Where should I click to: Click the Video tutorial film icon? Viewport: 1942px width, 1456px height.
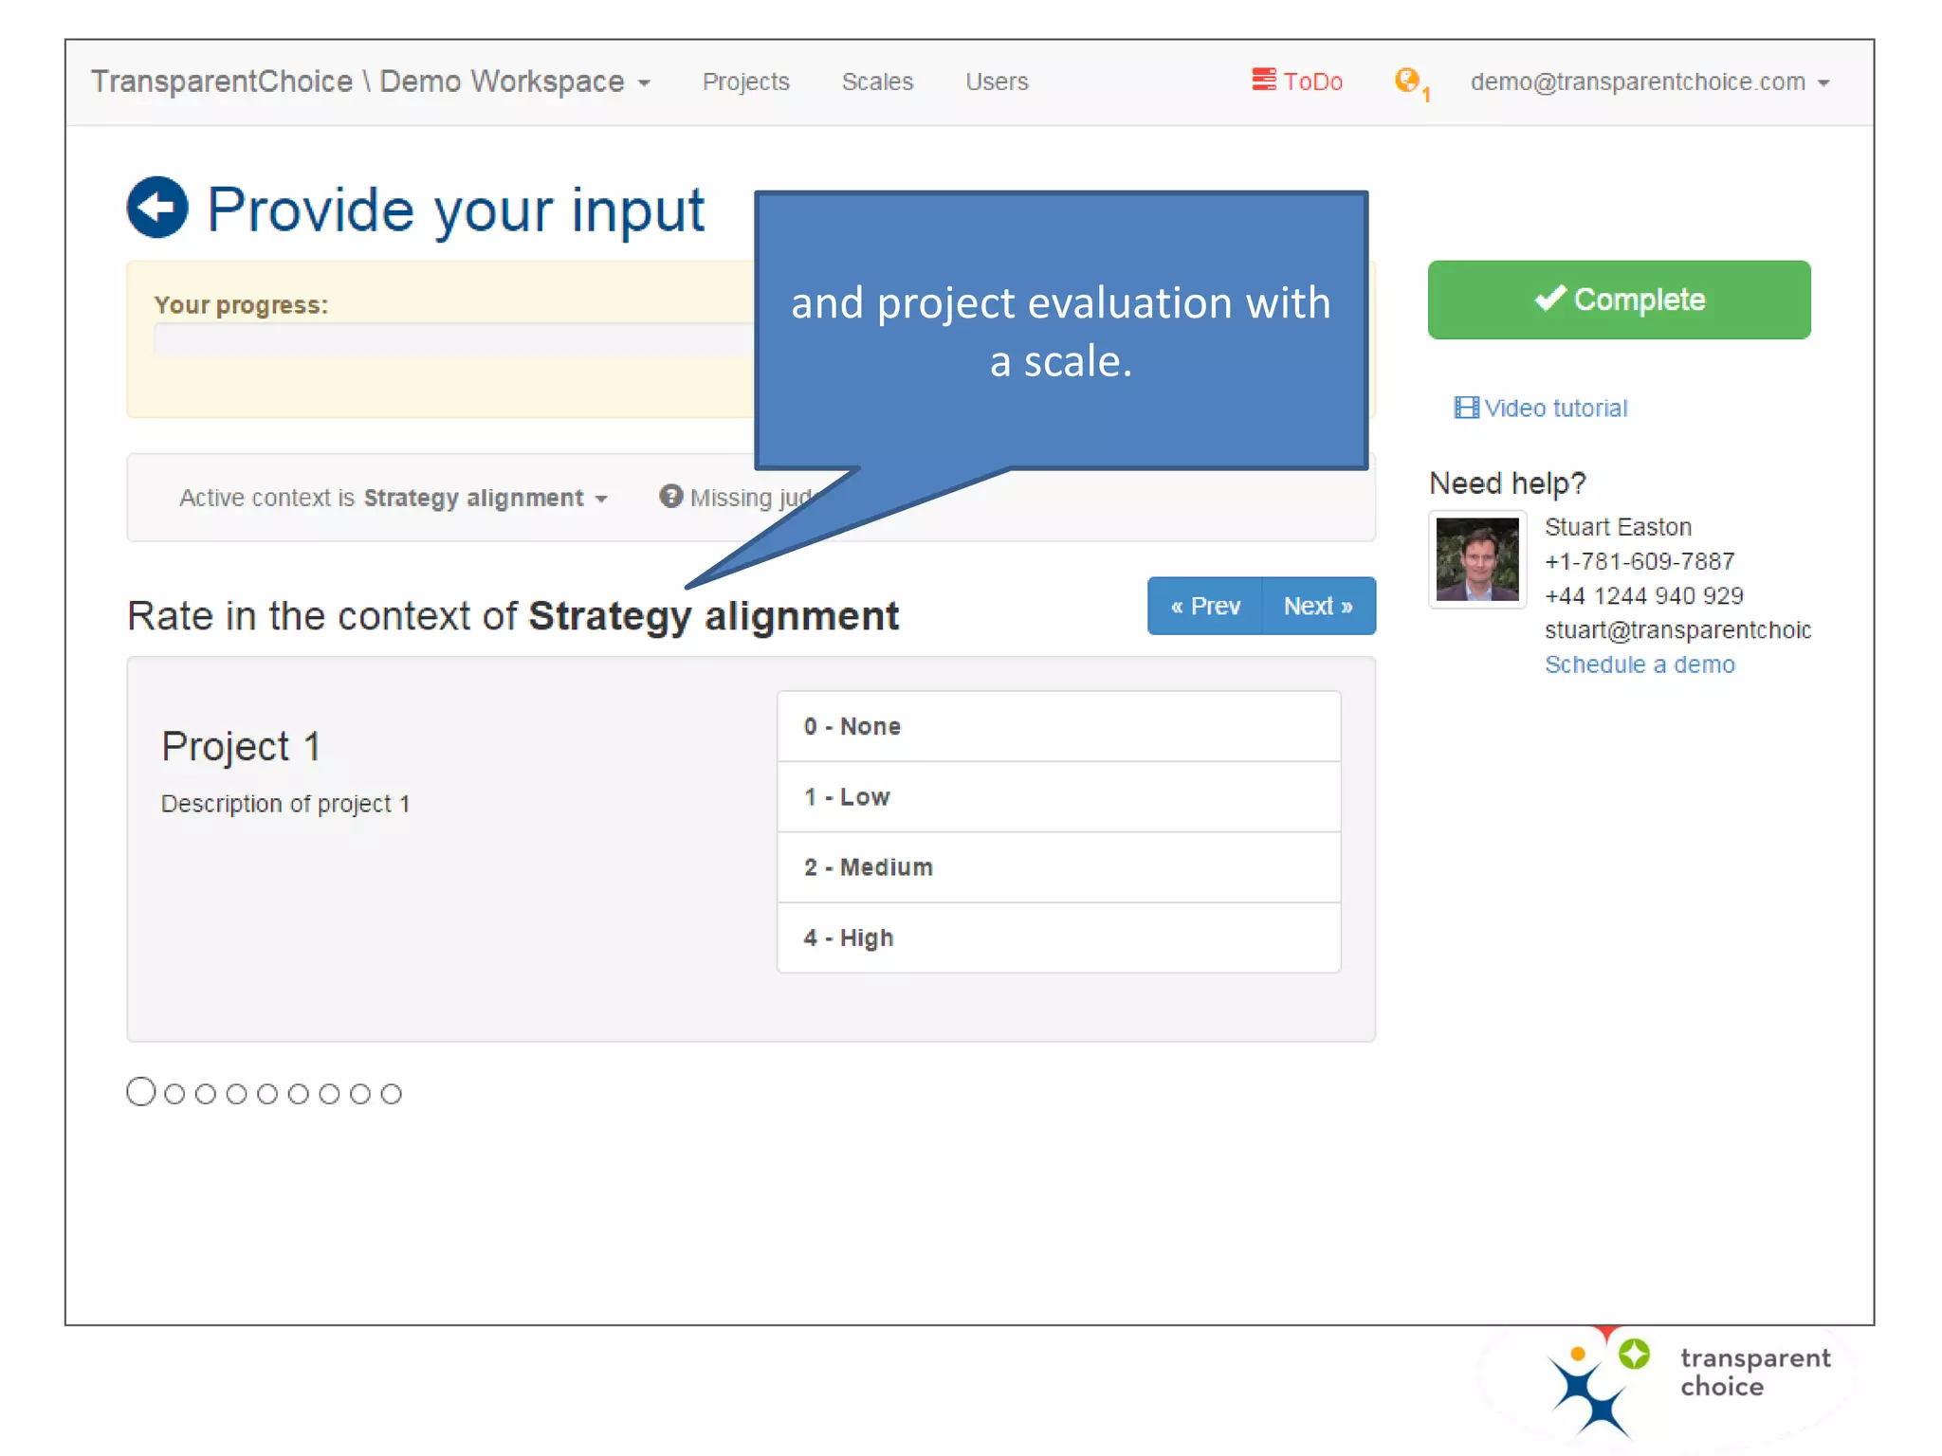[x=1466, y=409]
